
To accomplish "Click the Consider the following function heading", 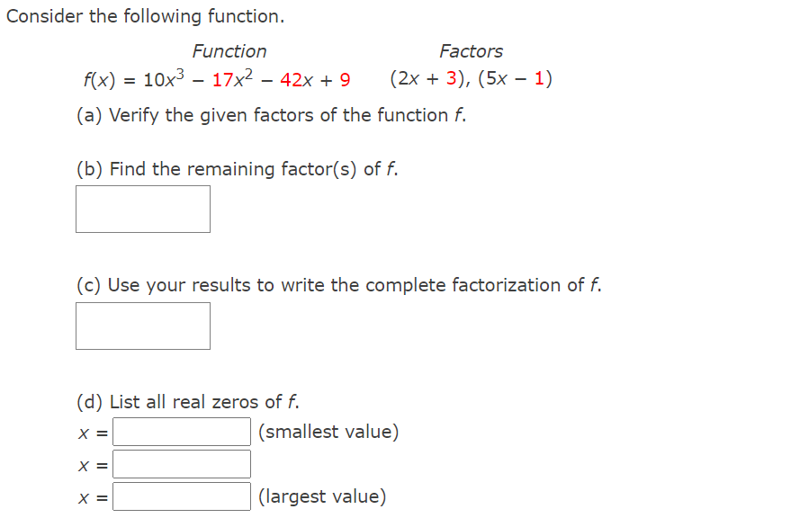I will tap(144, 15).
